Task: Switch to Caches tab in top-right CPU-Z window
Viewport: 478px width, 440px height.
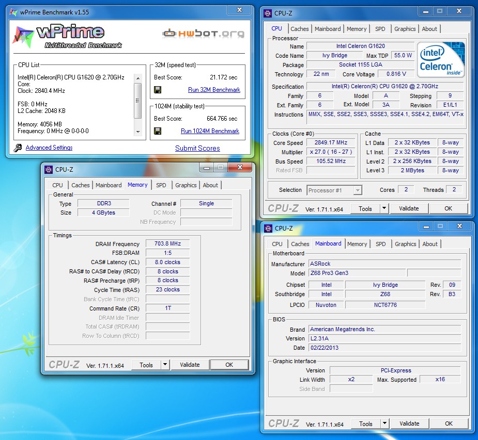Action: [x=299, y=29]
